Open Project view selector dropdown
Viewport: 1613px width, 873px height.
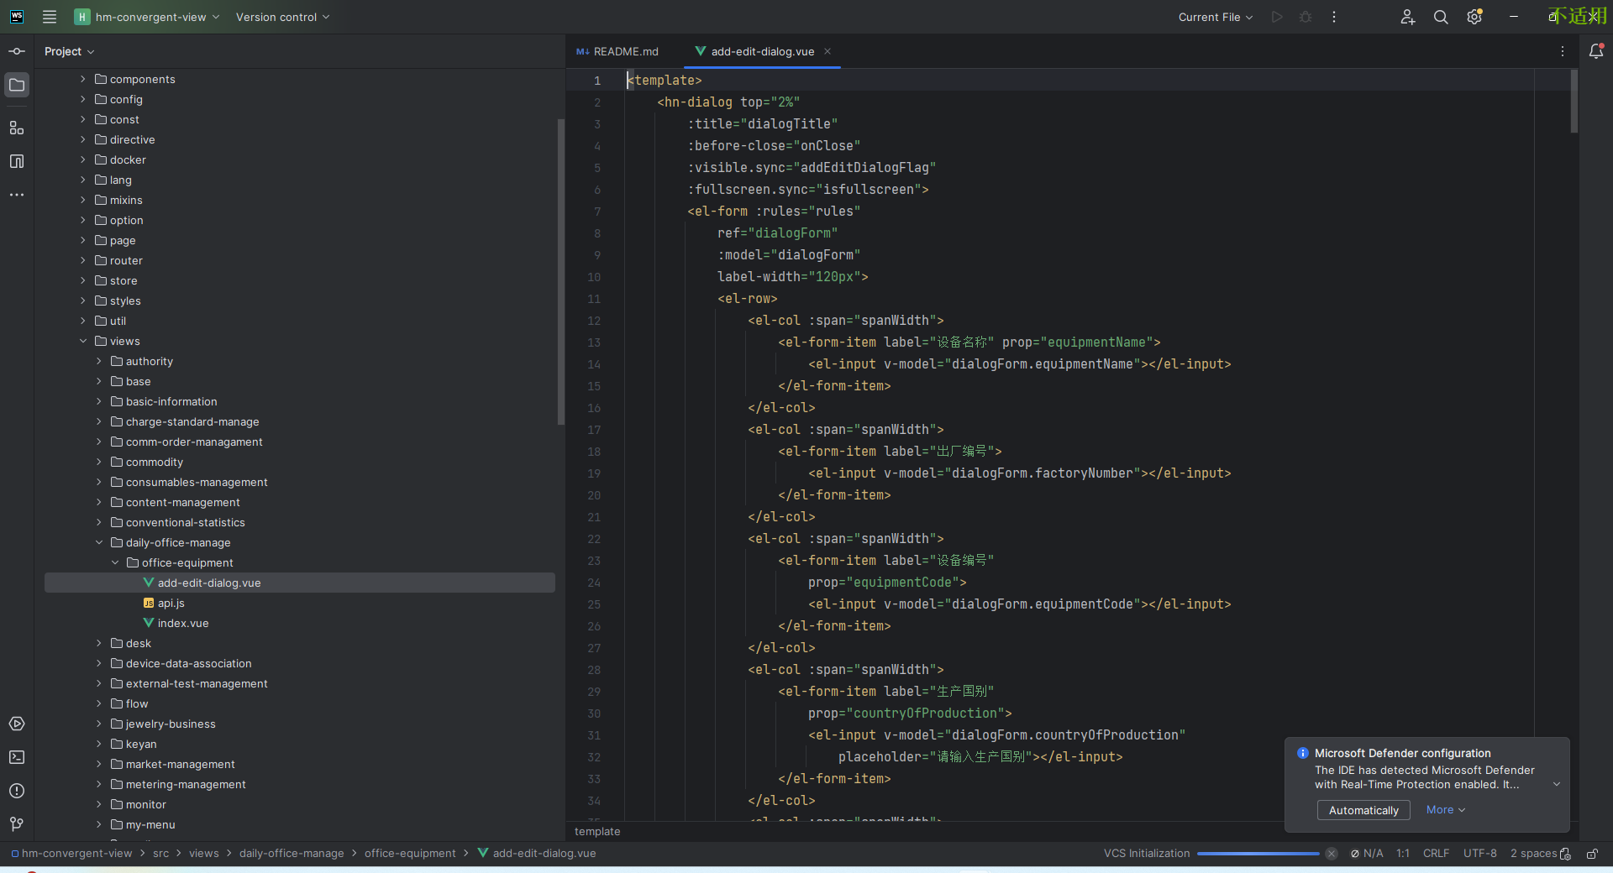pyautogui.click(x=70, y=51)
